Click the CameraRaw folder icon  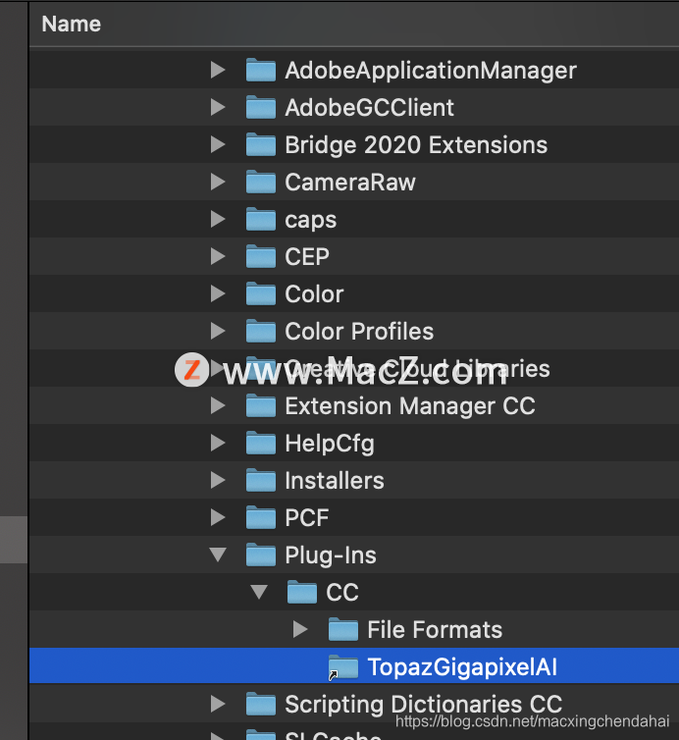pos(261,182)
